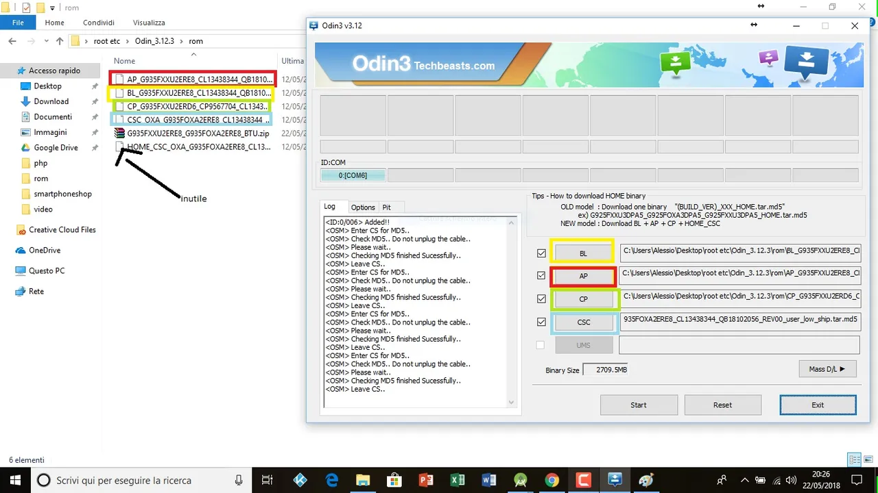
Task: Click the Binary Size value field
Action: 605,370
